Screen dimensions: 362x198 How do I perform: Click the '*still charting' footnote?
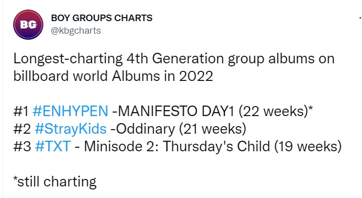point(55,182)
